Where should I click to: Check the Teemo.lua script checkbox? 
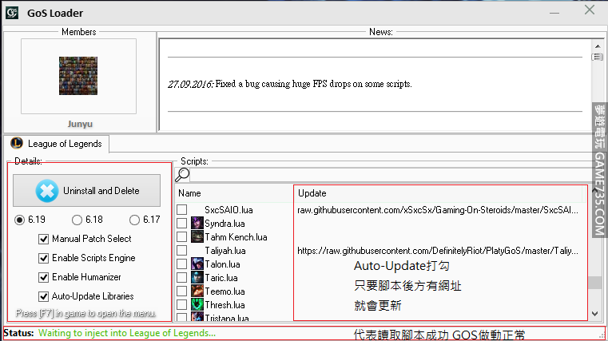[182, 291]
